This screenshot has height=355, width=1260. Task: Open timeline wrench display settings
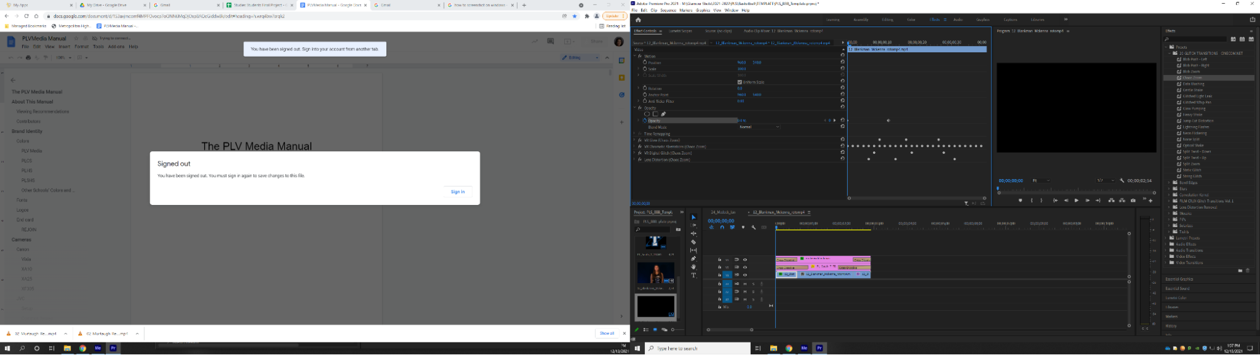click(x=753, y=228)
